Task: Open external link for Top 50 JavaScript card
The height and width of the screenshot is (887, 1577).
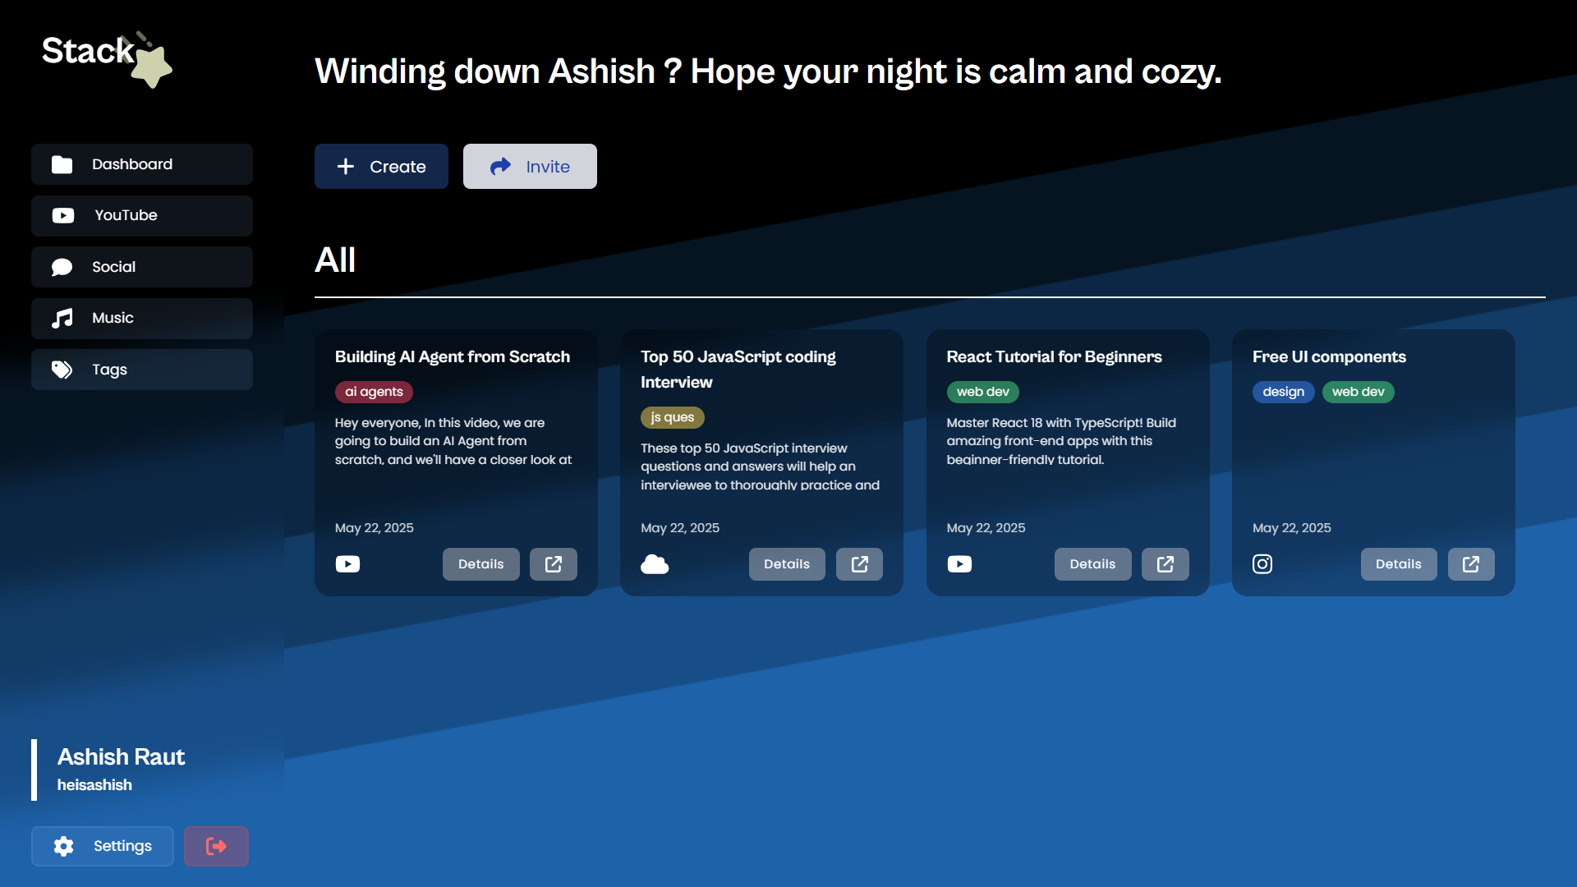Action: click(859, 564)
